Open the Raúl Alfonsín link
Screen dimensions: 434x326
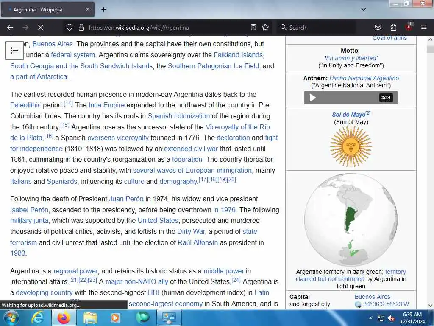[198, 242]
